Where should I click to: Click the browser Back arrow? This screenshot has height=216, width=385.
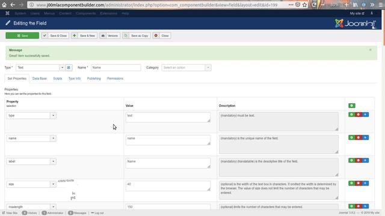pyautogui.click(x=13, y=5)
